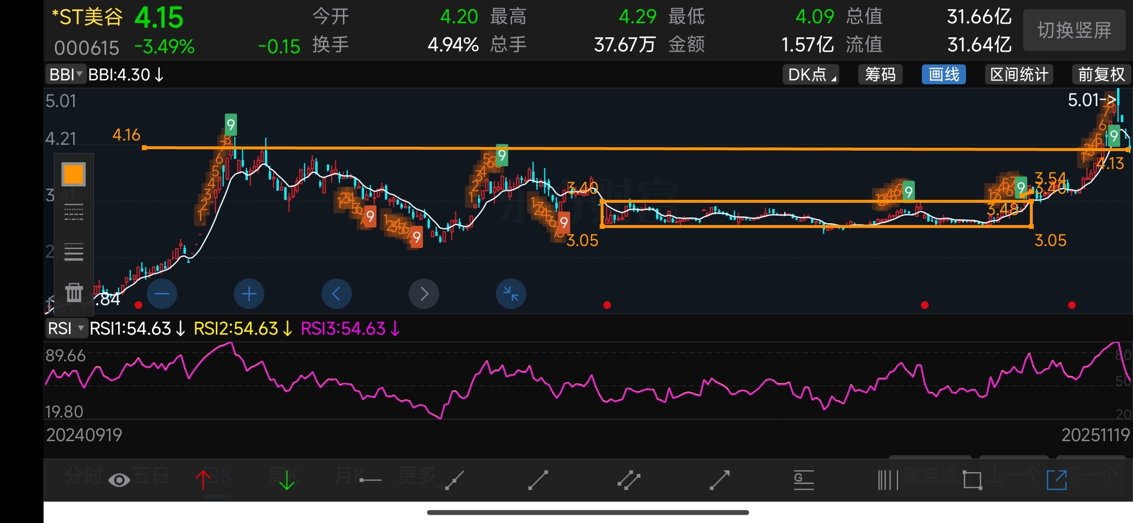
Task: Select the red up arrow marker tool
Action: pyautogui.click(x=203, y=480)
